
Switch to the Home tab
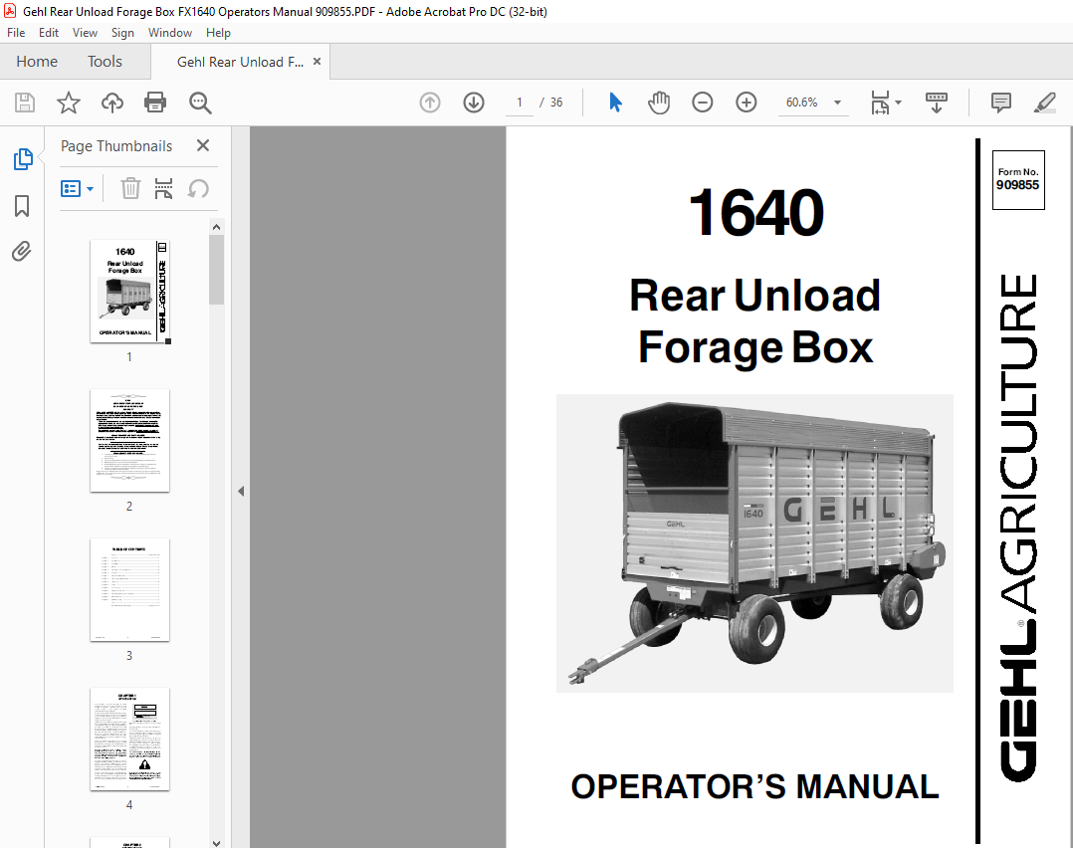point(37,62)
